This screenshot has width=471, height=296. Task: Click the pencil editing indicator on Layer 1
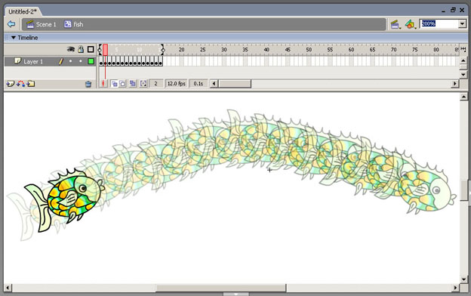pos(61,62)
